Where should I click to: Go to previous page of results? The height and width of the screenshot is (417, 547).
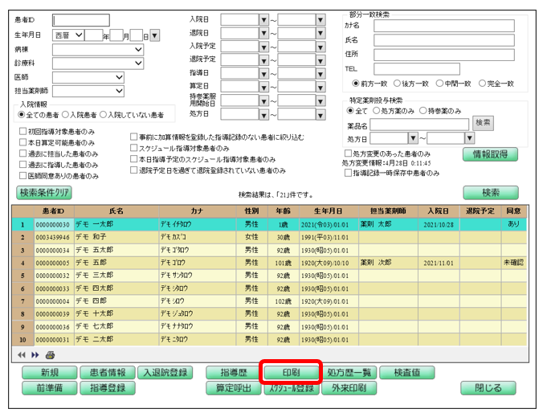pyautogui.click(x=22, y=354)
